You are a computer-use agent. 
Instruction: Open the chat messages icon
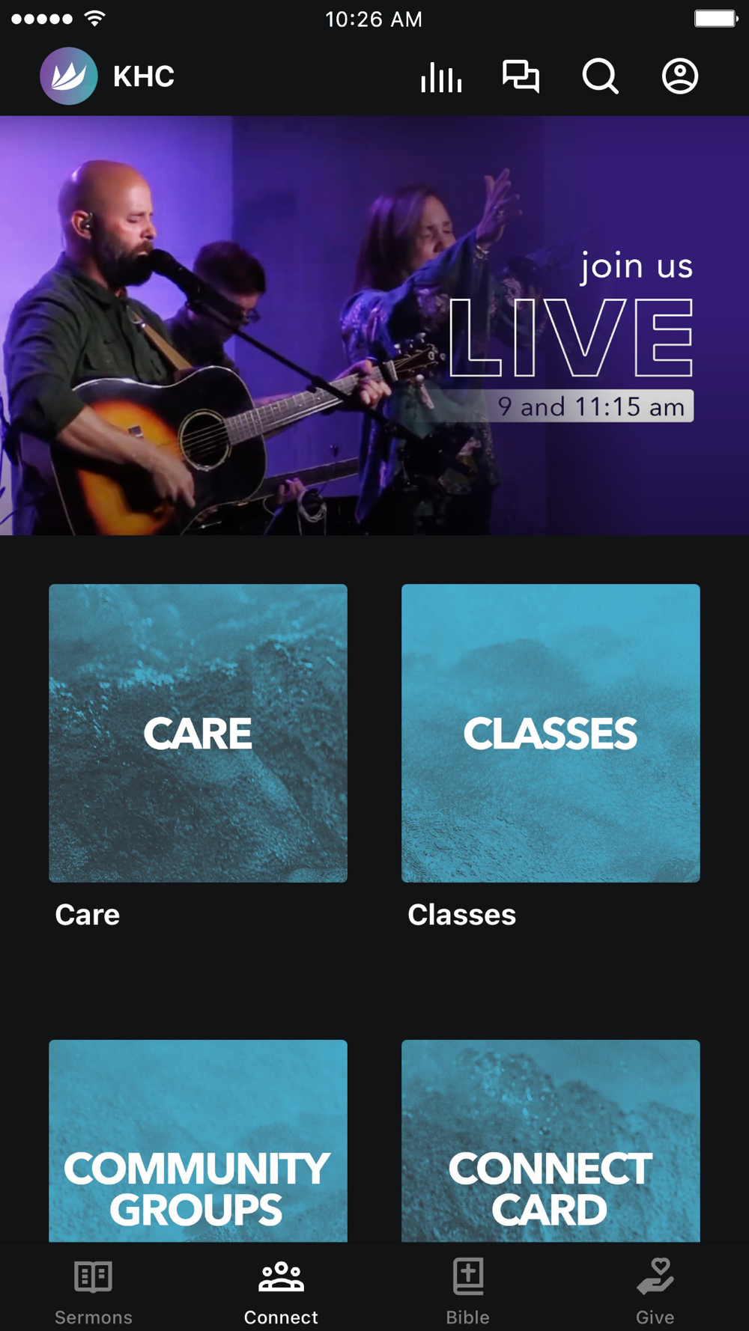tap(521, 76)
